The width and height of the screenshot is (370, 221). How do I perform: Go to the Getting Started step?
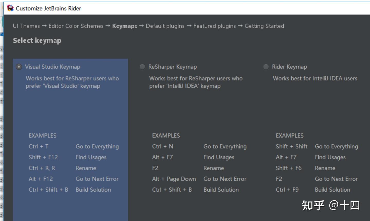tap(264, 26)
